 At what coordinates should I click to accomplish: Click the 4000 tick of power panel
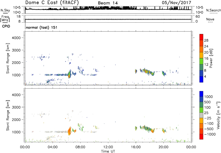(16, 38)
